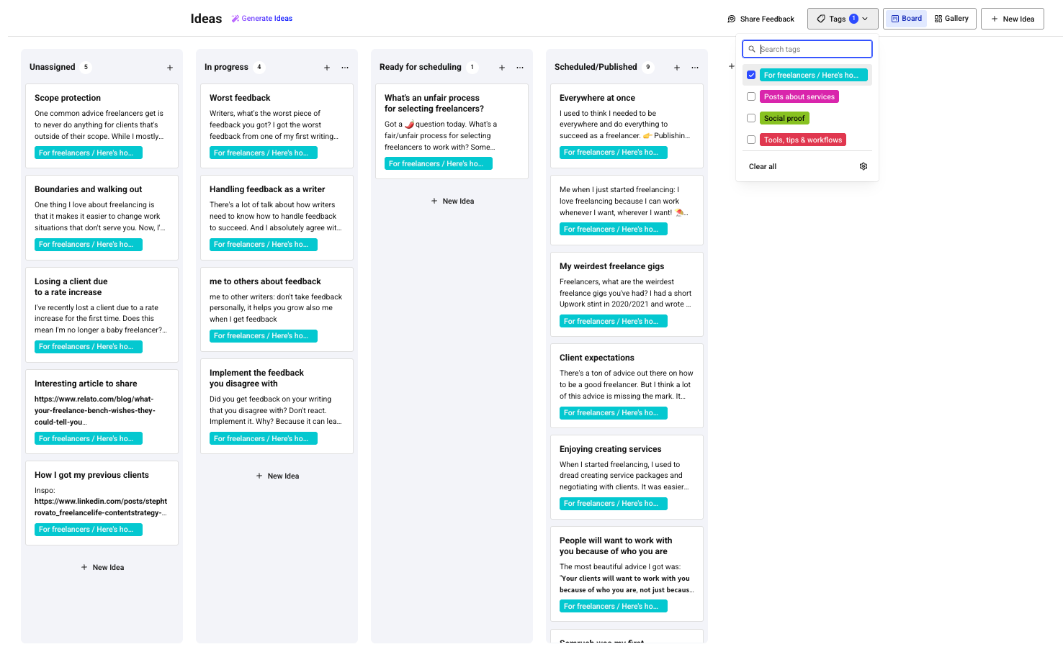Open How I got my previous clients card
Screen dimensions: 1063x652
click(x=102, y=503)
